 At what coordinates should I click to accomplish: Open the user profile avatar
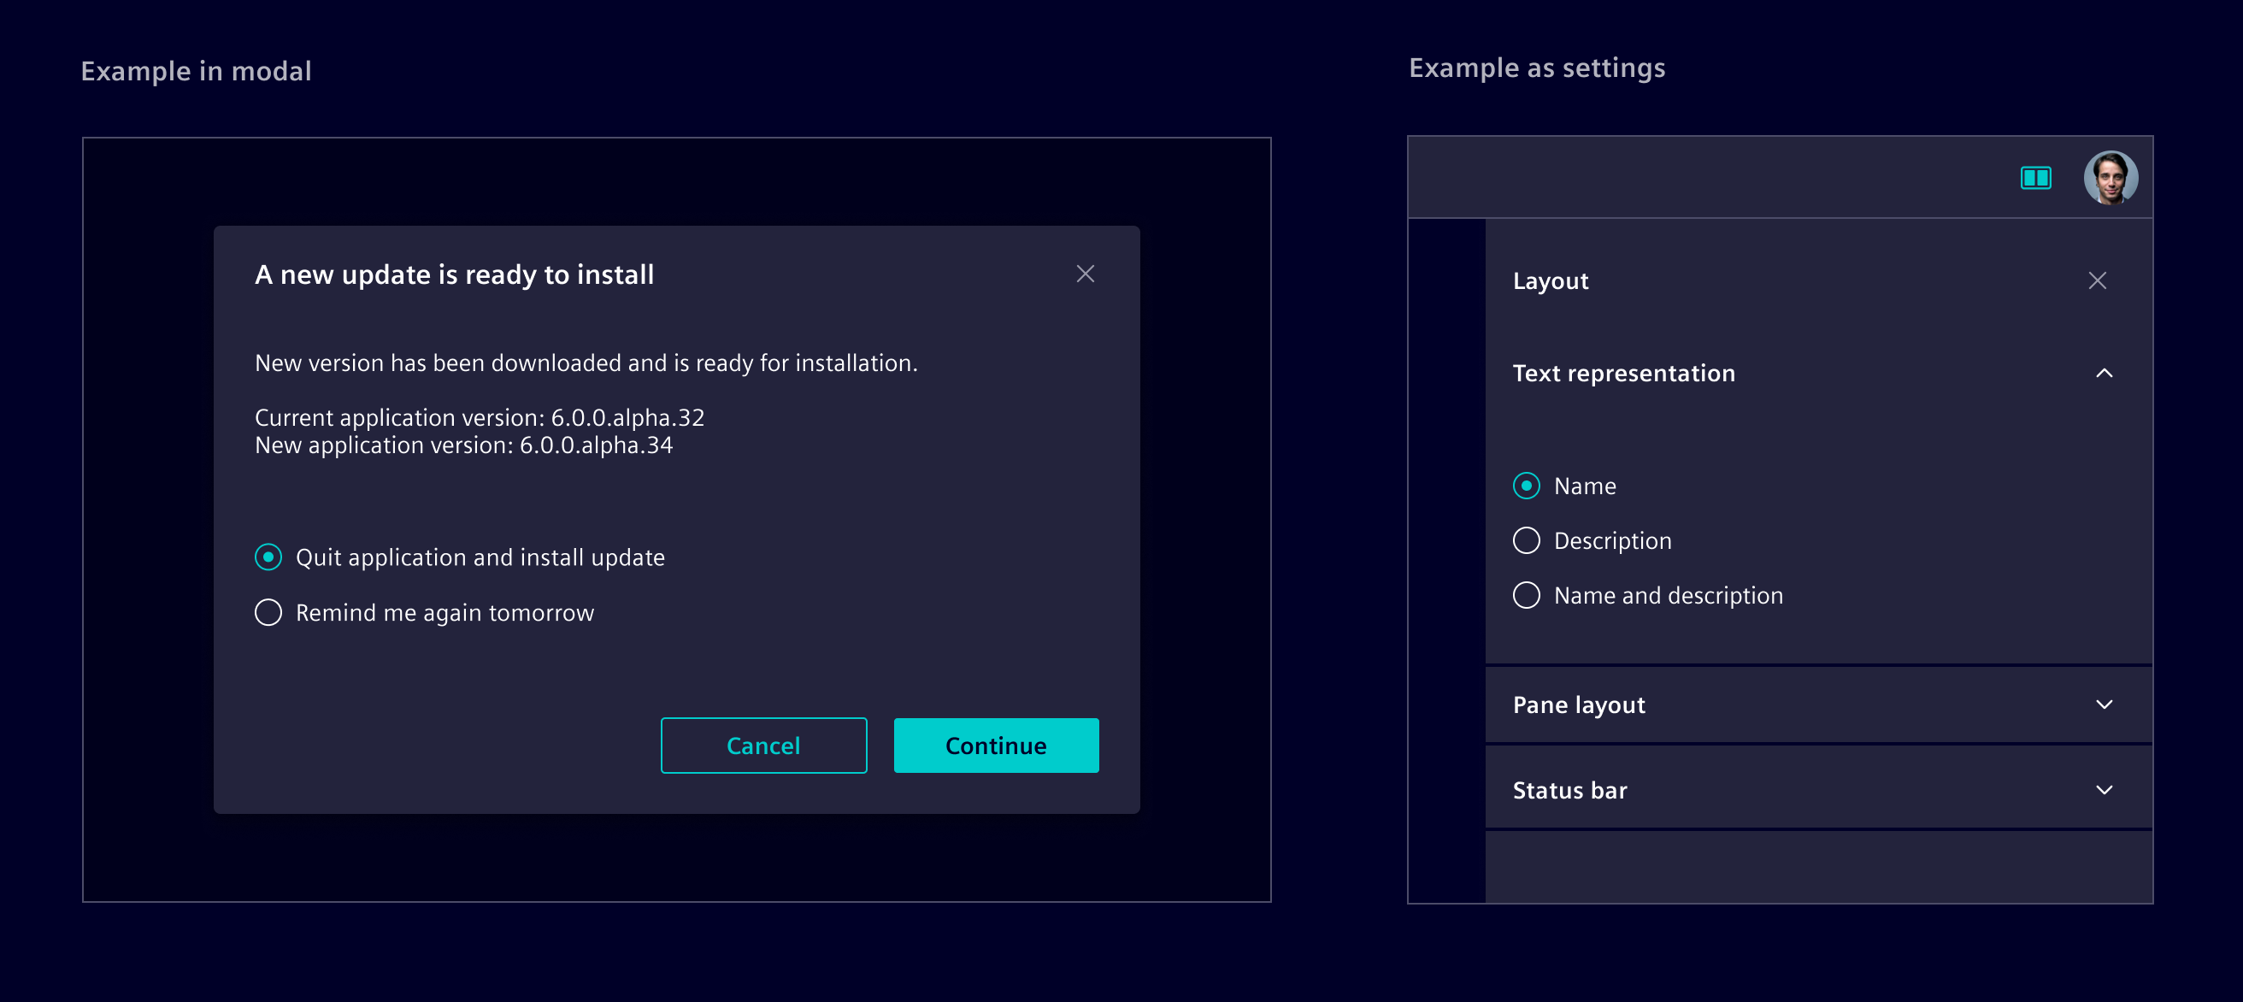(2111, 178)
